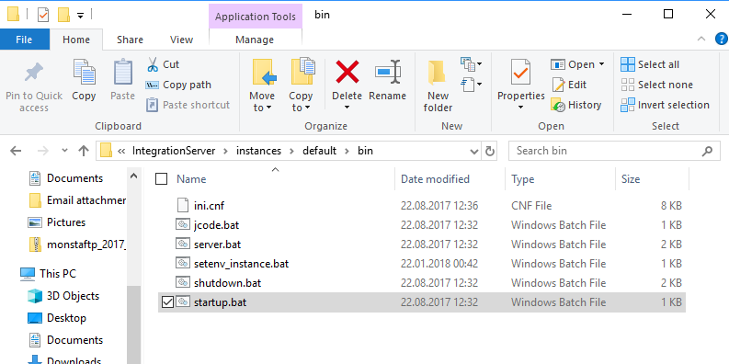
Task: Click Invert selection in Select group
Action: [x=666, y=105]
